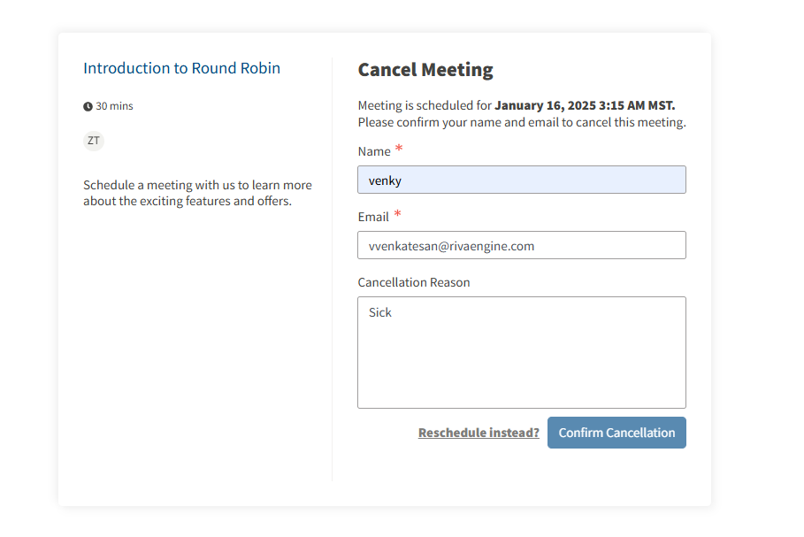Click the bold January 16, 2025 meeting date

[585, 105]
